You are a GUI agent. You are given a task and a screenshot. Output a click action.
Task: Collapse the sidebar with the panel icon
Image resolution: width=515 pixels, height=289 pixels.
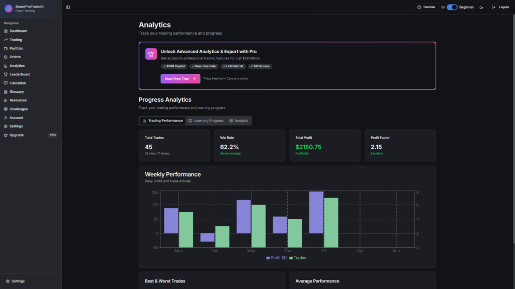point(68,7)
